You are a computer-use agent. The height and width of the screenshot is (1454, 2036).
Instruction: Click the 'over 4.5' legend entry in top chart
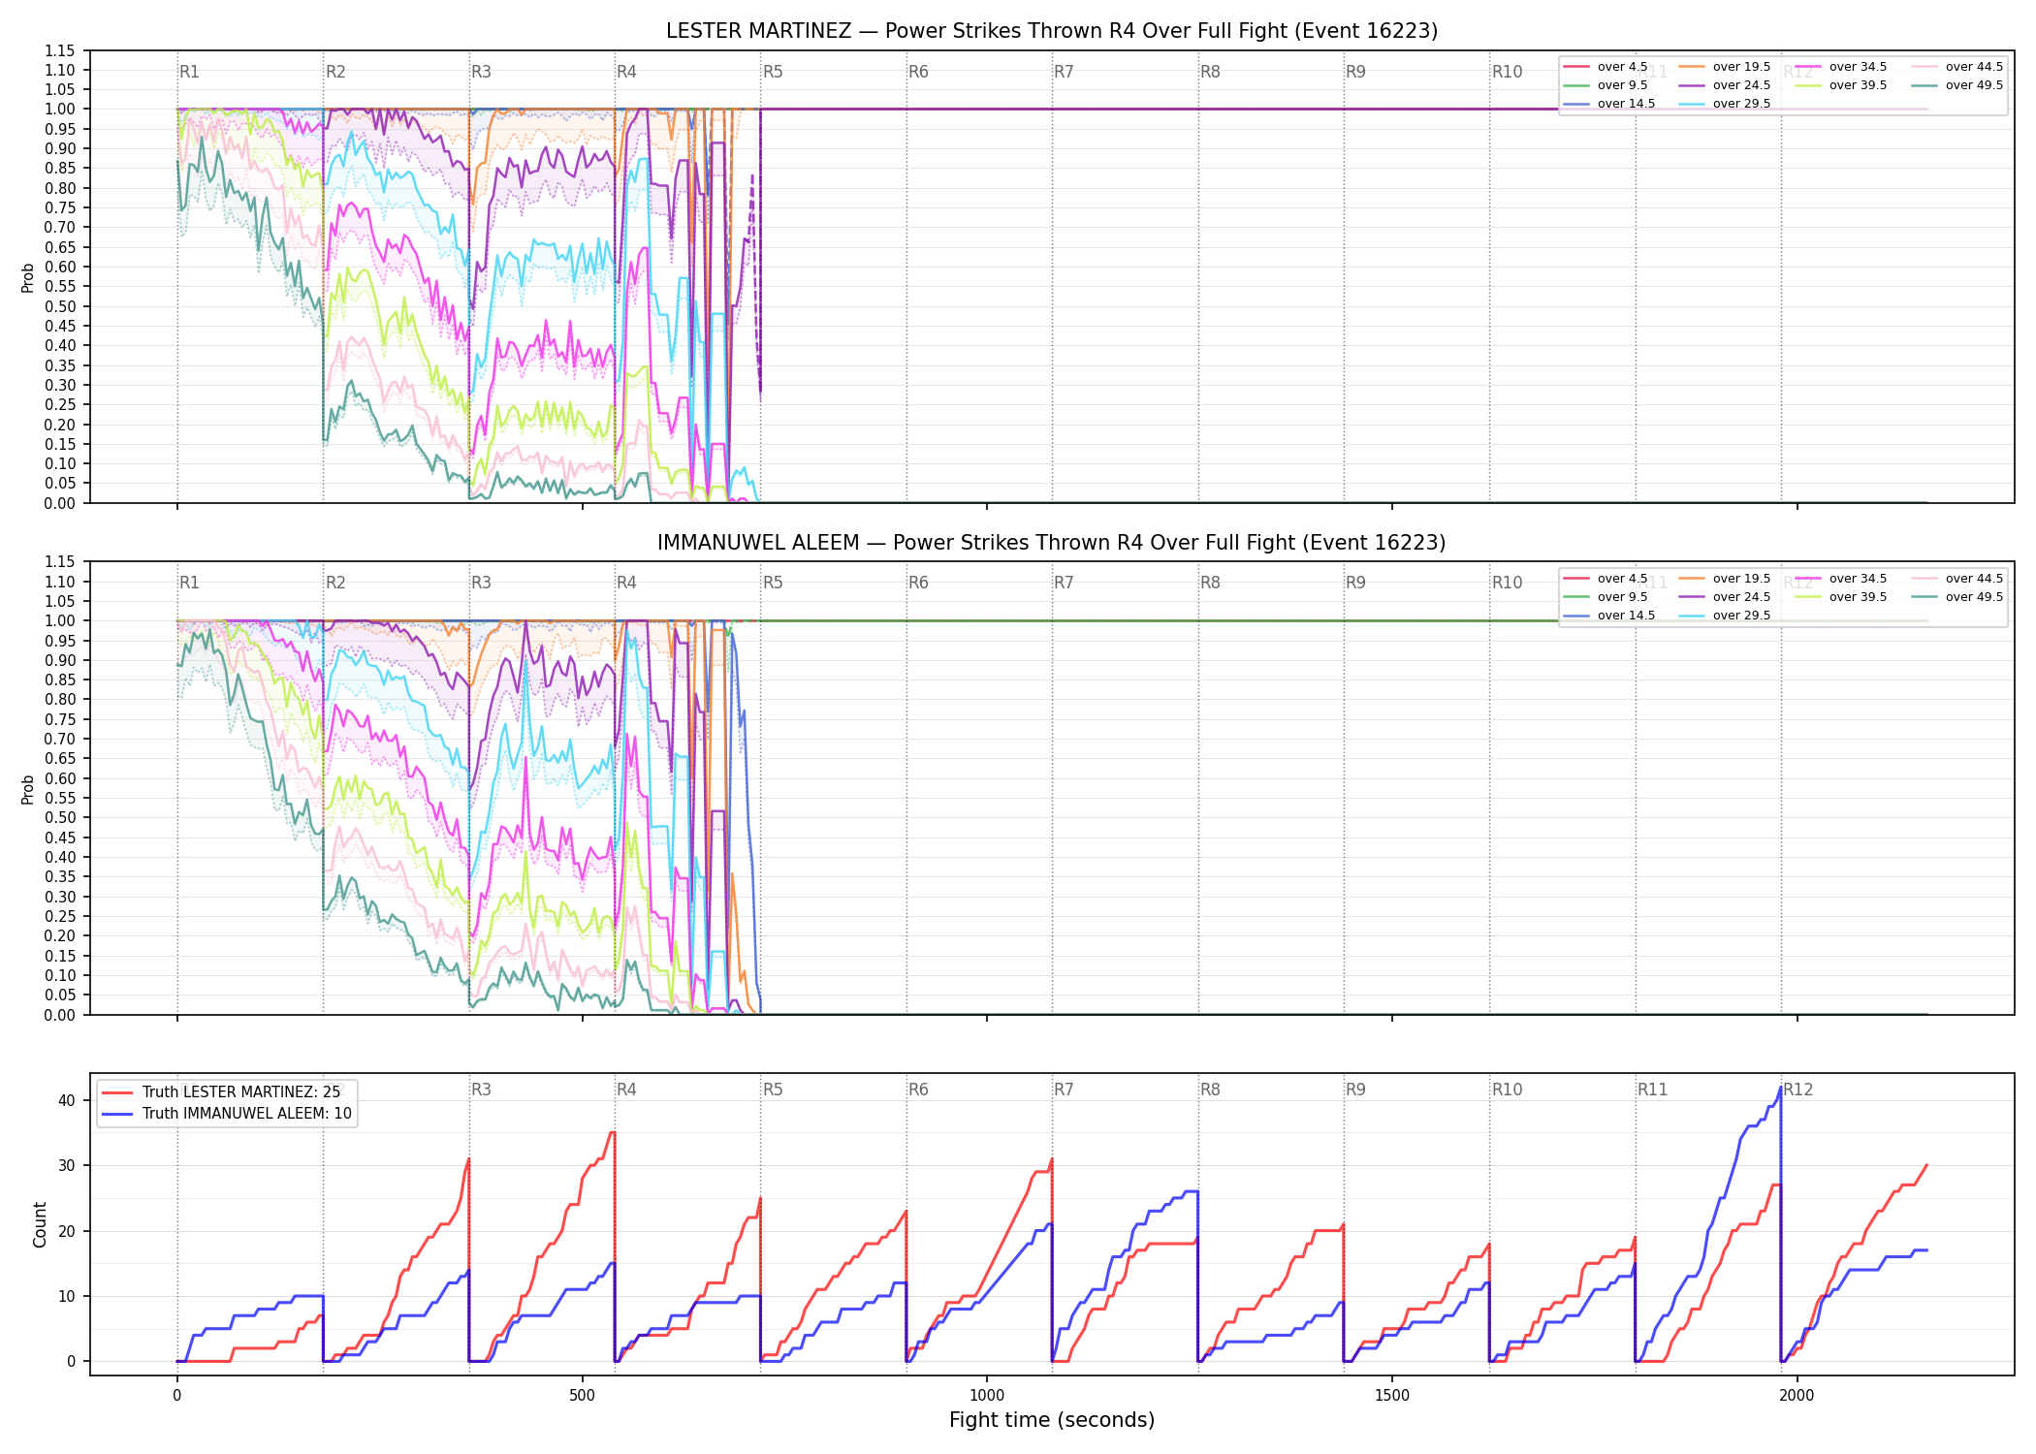coord(1606,67)
